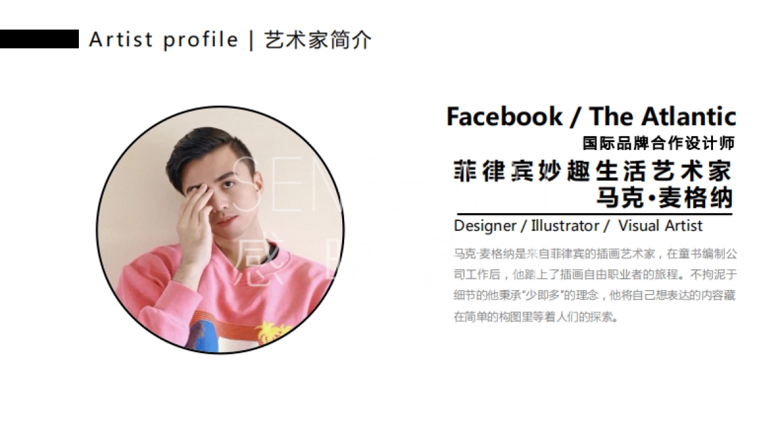Select the artist name 马克·麦格纳
This screenshot has height=440, width=782.
665,198
